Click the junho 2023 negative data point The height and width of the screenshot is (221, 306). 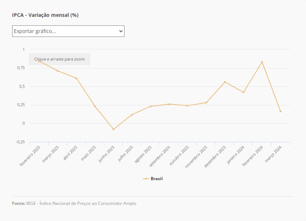click(x=113, y=129)
